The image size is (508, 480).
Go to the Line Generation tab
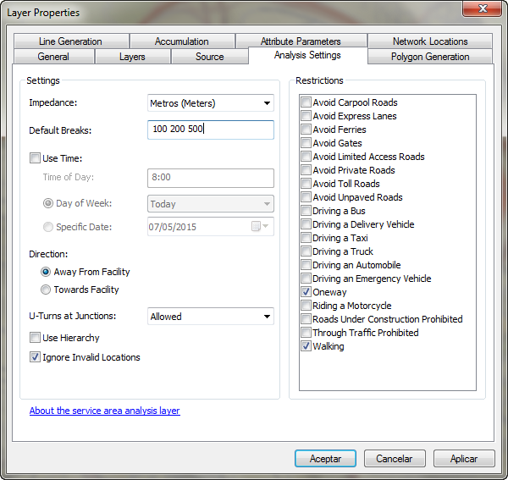click(x=70, y=41)
